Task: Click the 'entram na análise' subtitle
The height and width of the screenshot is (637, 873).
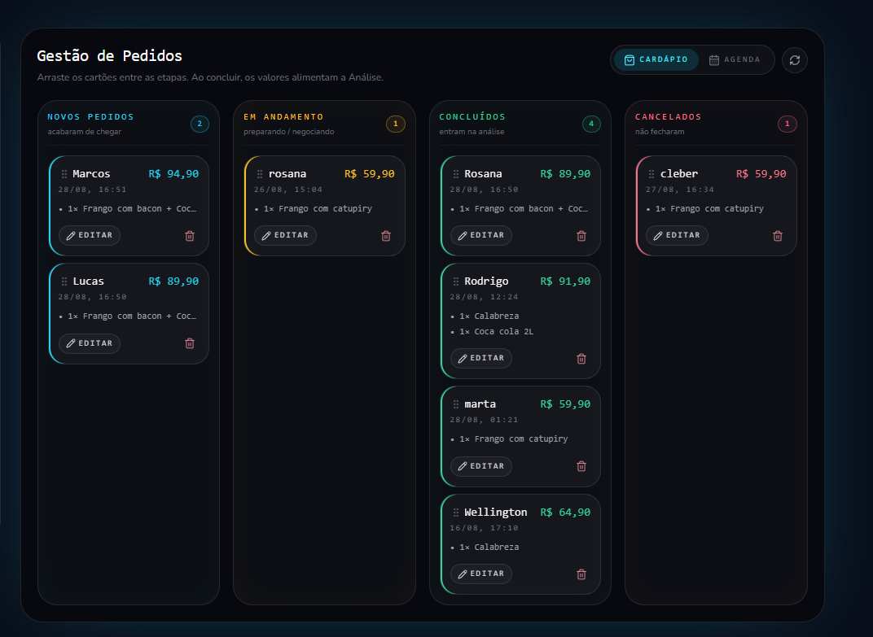Action: coord(472,132)
